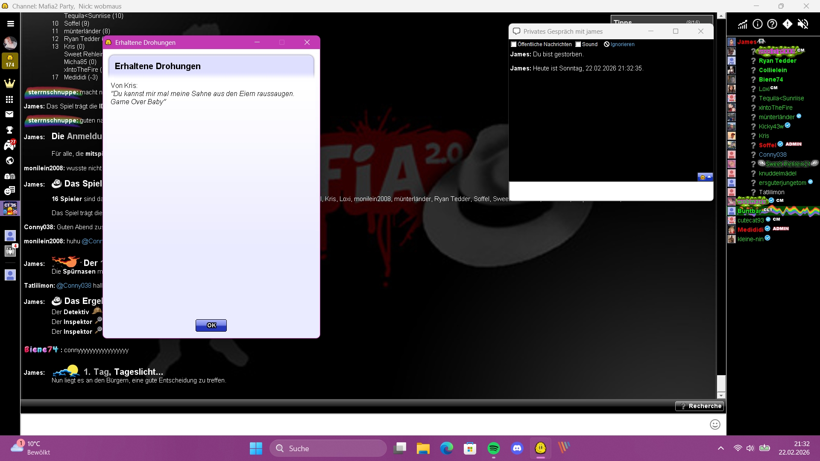Click the globe icon in sidebar
Viewport: 820px width, 461px height.
click(9, 161)
